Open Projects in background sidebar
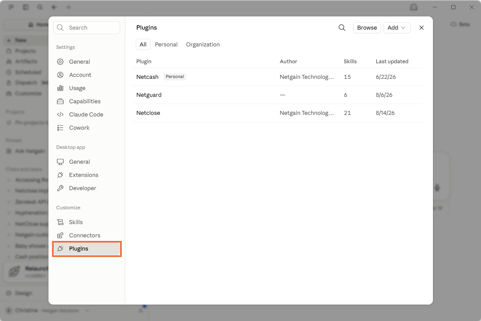Image resolution: width=481 pixels, height=321 pixels. pos(25,51)
